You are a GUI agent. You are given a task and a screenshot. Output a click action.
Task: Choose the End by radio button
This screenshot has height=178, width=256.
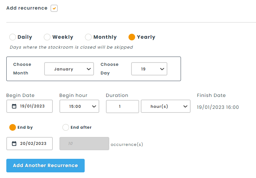pyautogui.click(x=13, y=127)
